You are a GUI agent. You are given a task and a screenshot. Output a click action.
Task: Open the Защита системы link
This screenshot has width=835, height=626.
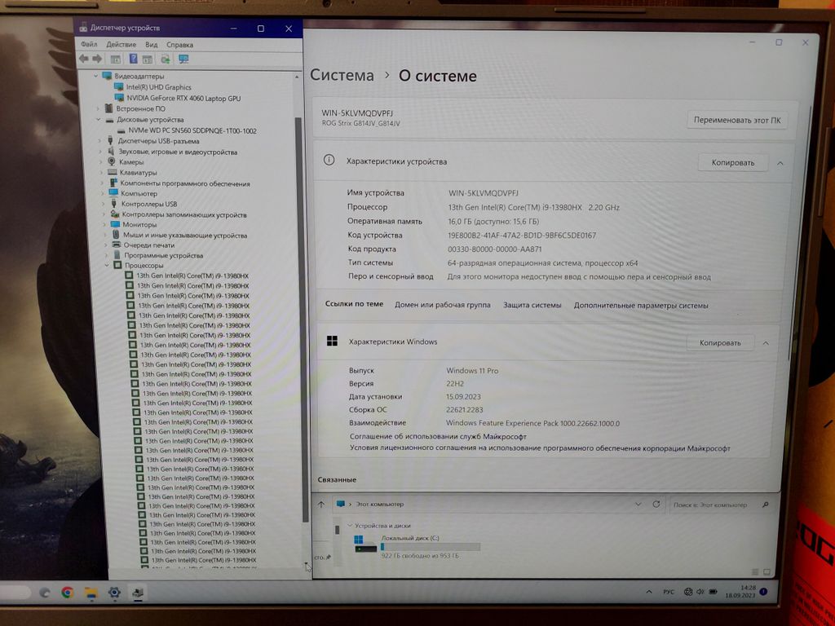click(x=532, y=305)
